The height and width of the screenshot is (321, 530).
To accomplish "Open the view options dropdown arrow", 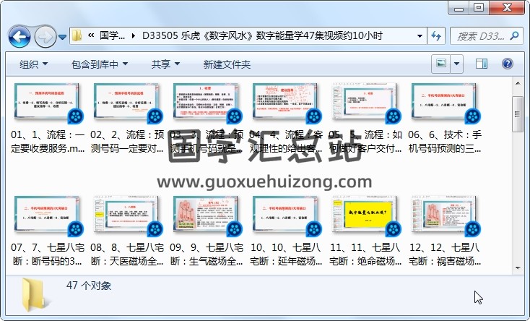I will click(x=458, y=64).
